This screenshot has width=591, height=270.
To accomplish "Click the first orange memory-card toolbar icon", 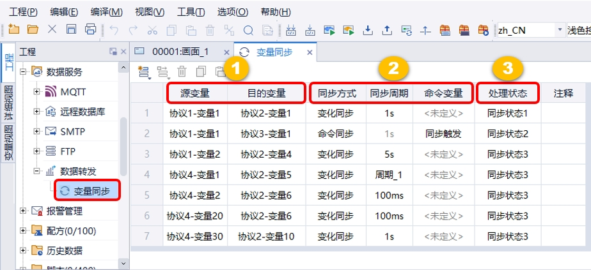I will tap(445, 30).
